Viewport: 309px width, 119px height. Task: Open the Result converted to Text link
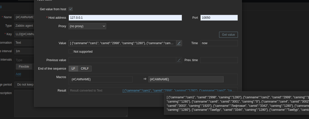179,91
